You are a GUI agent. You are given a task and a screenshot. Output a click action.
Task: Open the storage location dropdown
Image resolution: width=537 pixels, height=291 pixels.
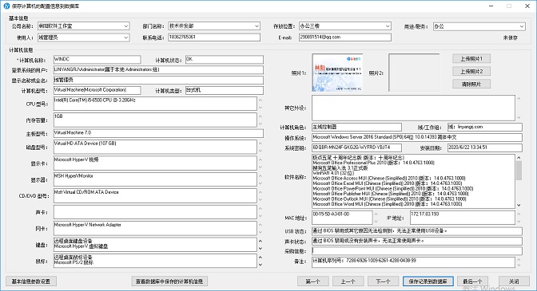tap(388, 26)
